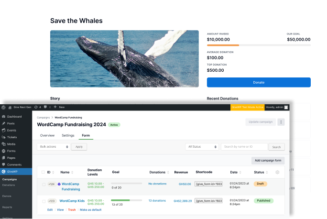Image resolution: width=327 pixels, height=219 pixels.
Task: Click the table settings gear icon
Action: tap(278, 172)
